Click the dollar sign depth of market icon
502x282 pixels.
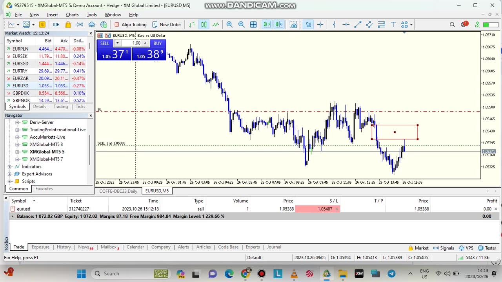click(42, 24)
